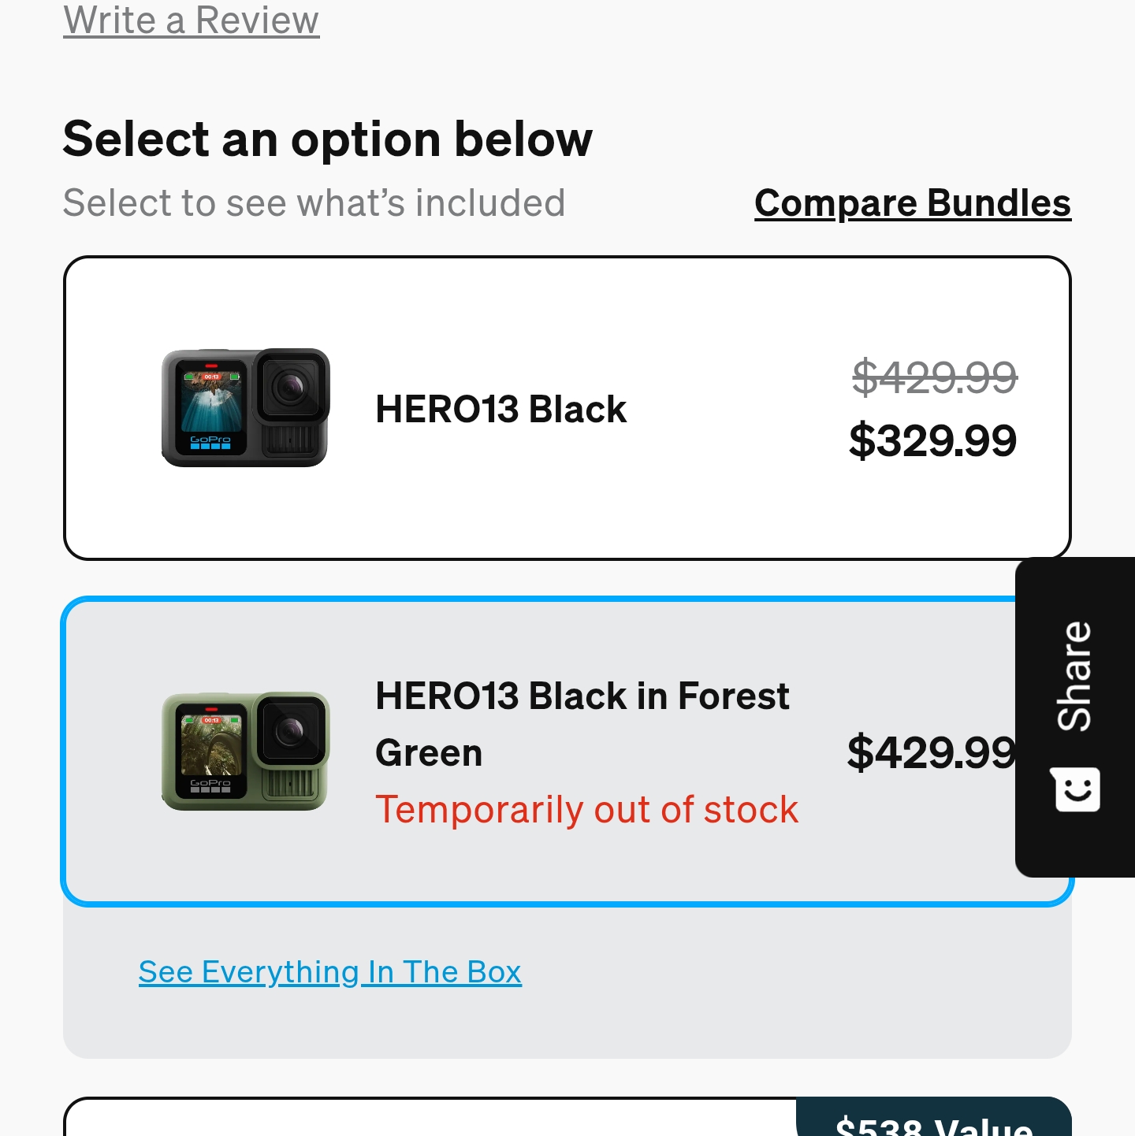1135x1136 pixels.
Task: Click the Forest Green $429.99 price
Action: pos(930,752)
